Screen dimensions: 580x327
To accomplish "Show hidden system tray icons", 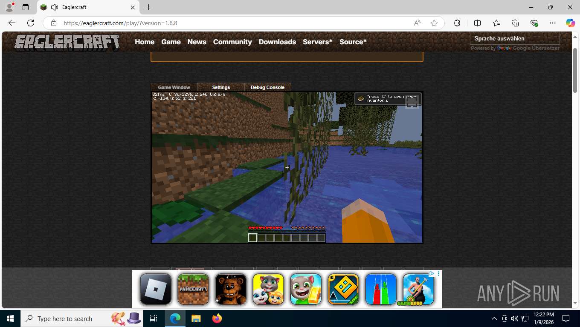I will [494, 318].
